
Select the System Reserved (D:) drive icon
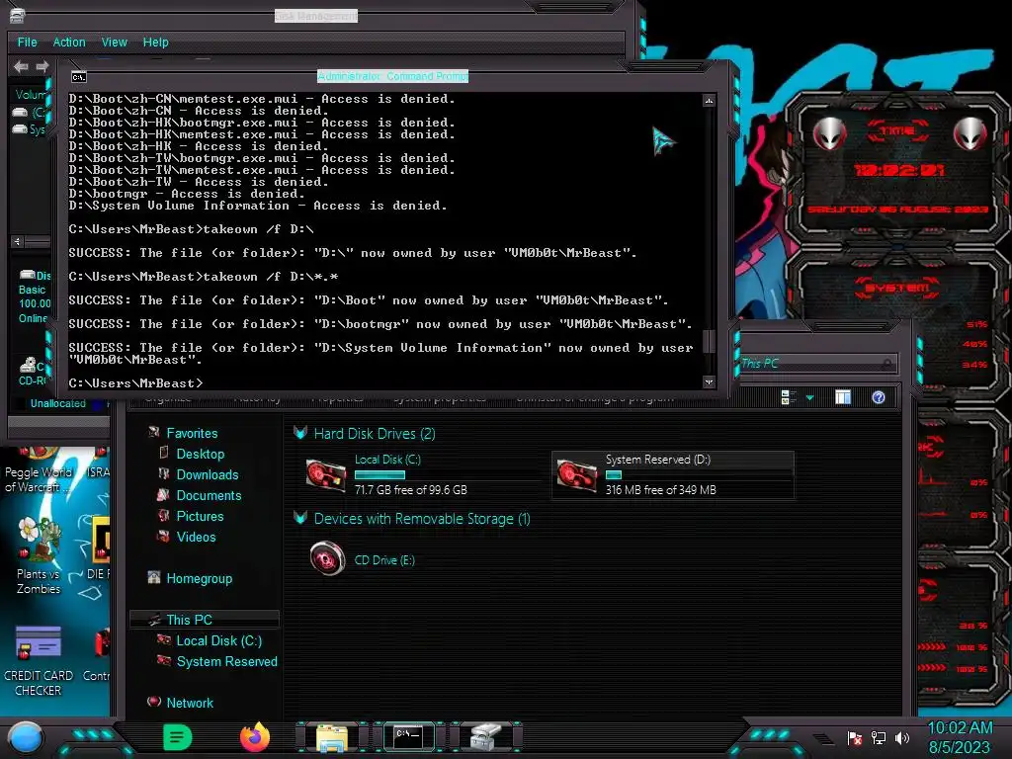[x=576, y=475]
